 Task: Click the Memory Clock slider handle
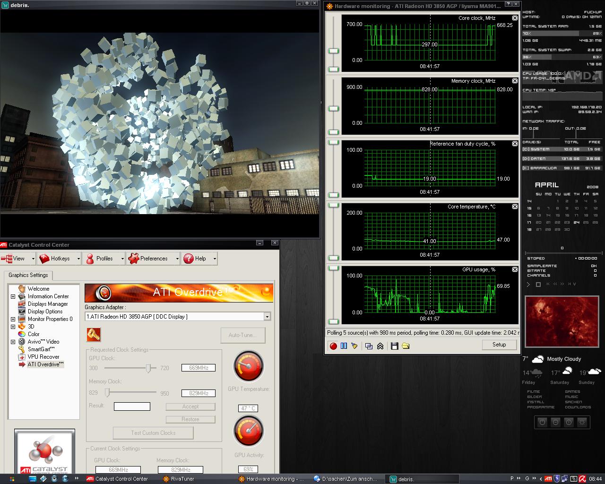[107, 392]
